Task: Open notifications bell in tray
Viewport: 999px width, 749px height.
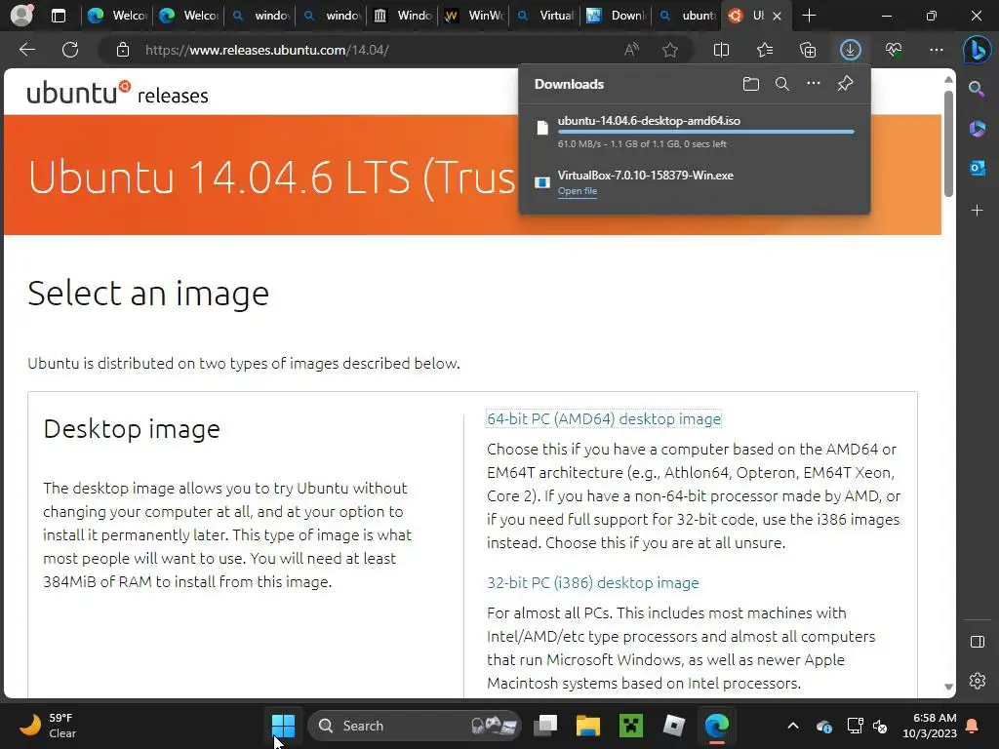Action: 973,726
